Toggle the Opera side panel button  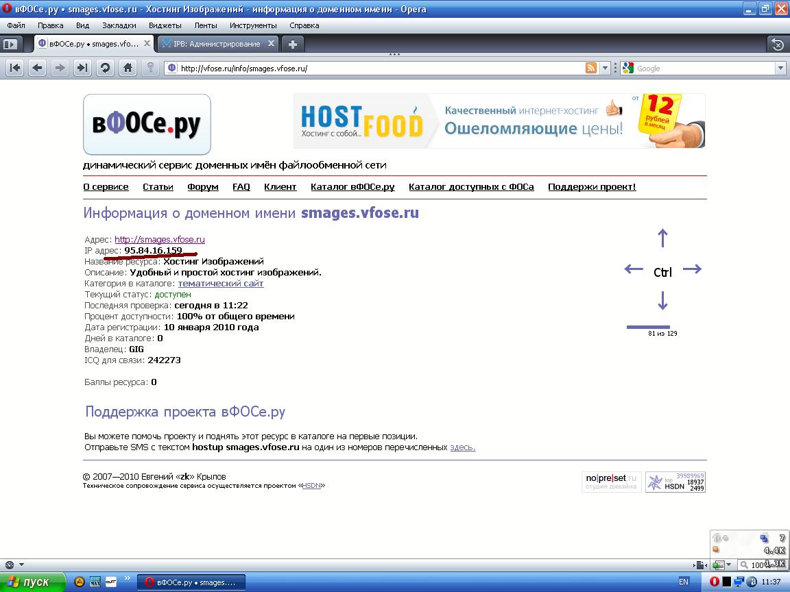[x=10, y=44]
